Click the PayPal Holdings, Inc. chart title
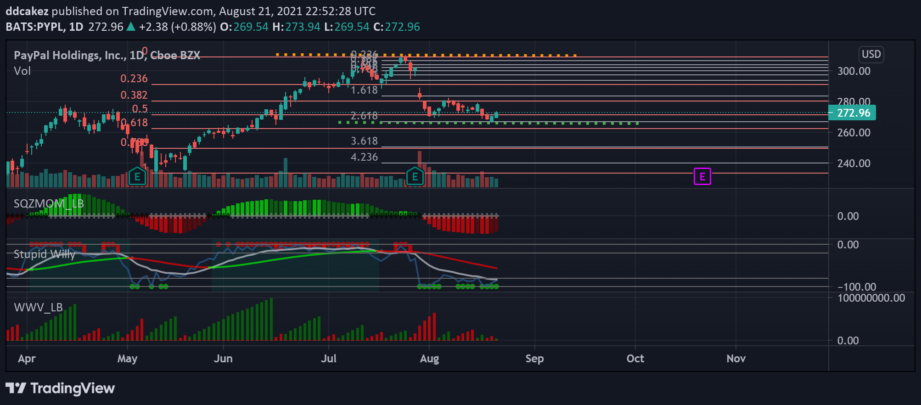This screenshot has width=921, height=405. [107, 56]
